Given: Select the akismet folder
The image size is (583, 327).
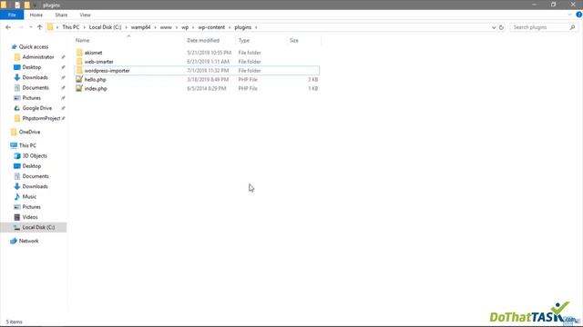Looking at the screenshot, I should coord(93,53).
